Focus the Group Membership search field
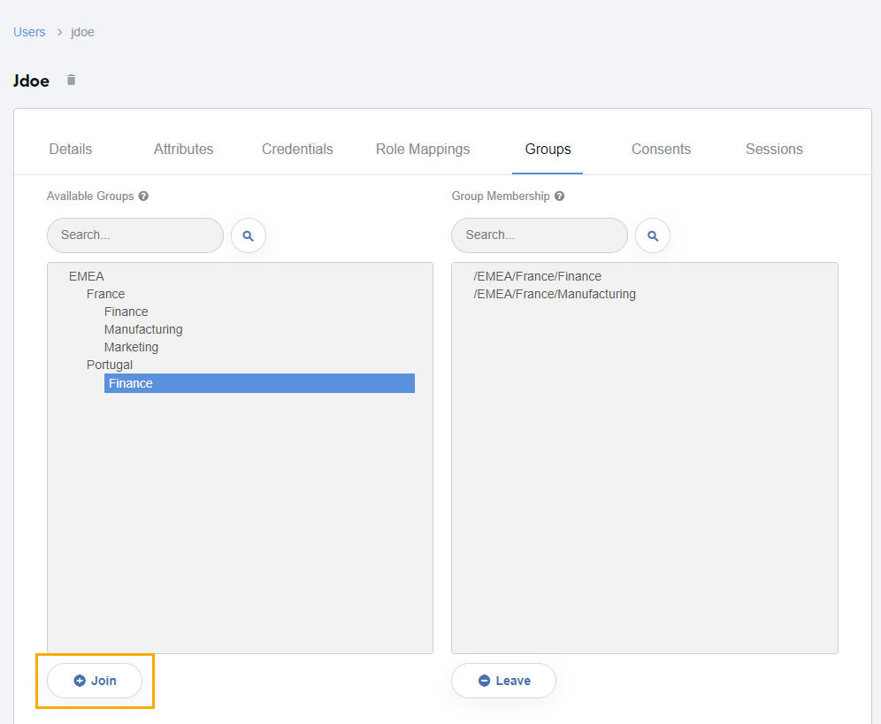Screen dimensions: 881x724 click(540, 235)
